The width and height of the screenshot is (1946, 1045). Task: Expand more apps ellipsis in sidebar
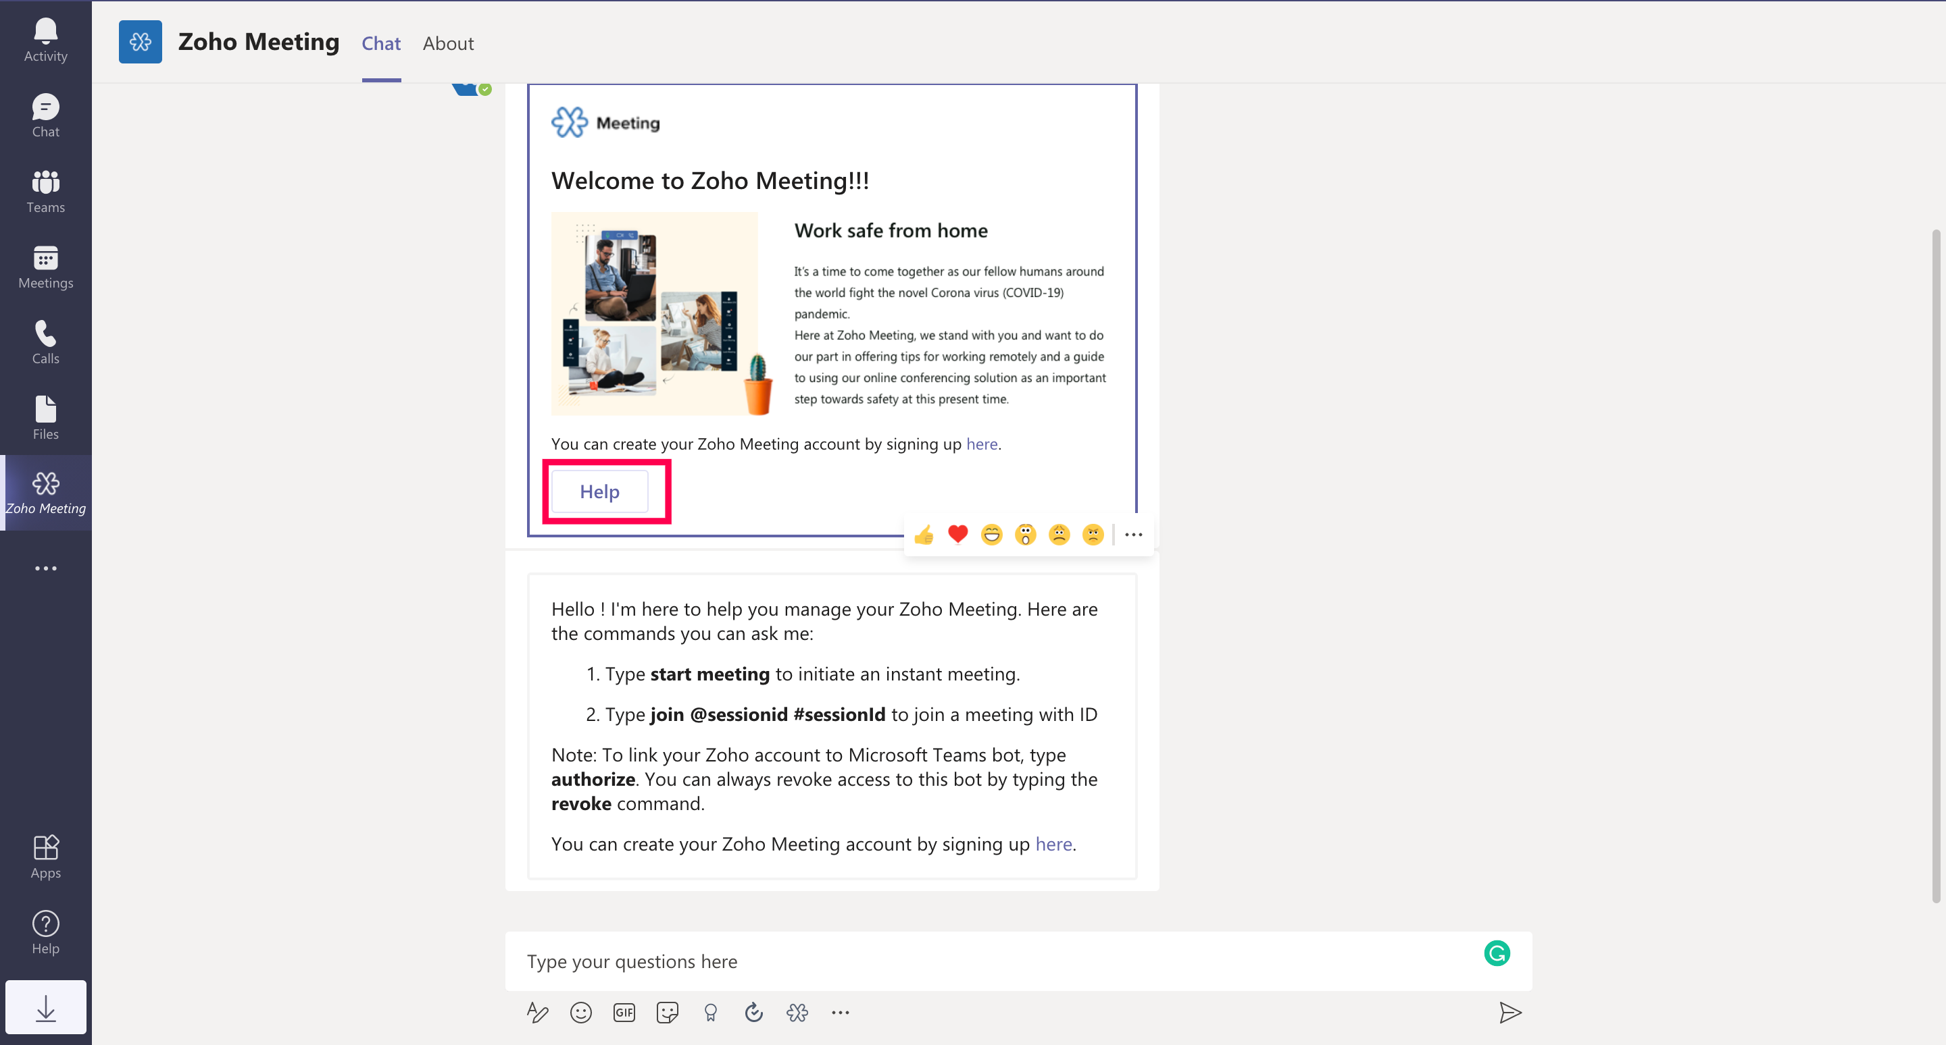point(45,568)
